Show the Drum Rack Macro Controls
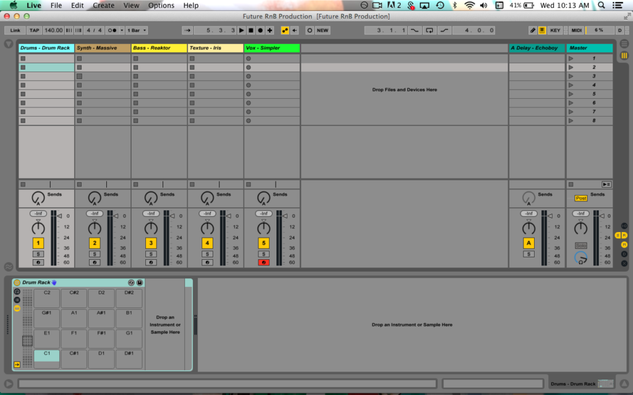Viewport: 633px width, 395px height. (17, 291)
